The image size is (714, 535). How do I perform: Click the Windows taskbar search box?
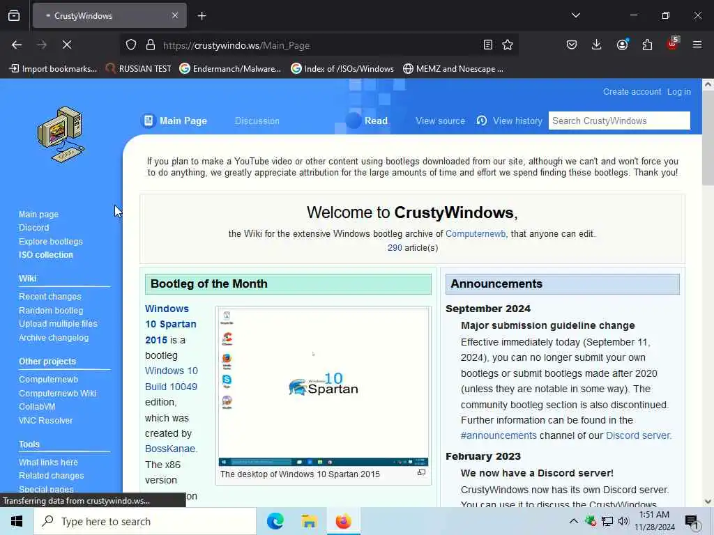click(x=145, y=521)
